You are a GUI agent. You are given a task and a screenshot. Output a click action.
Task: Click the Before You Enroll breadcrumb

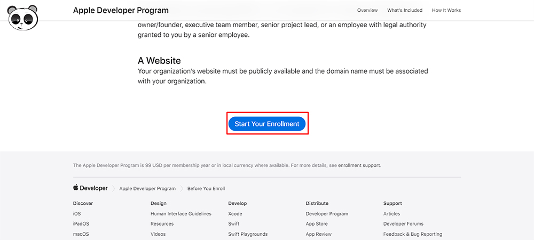[206, 188]
